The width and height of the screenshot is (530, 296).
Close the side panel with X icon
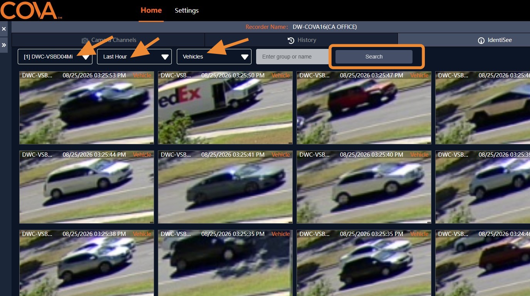pos(4,29)
